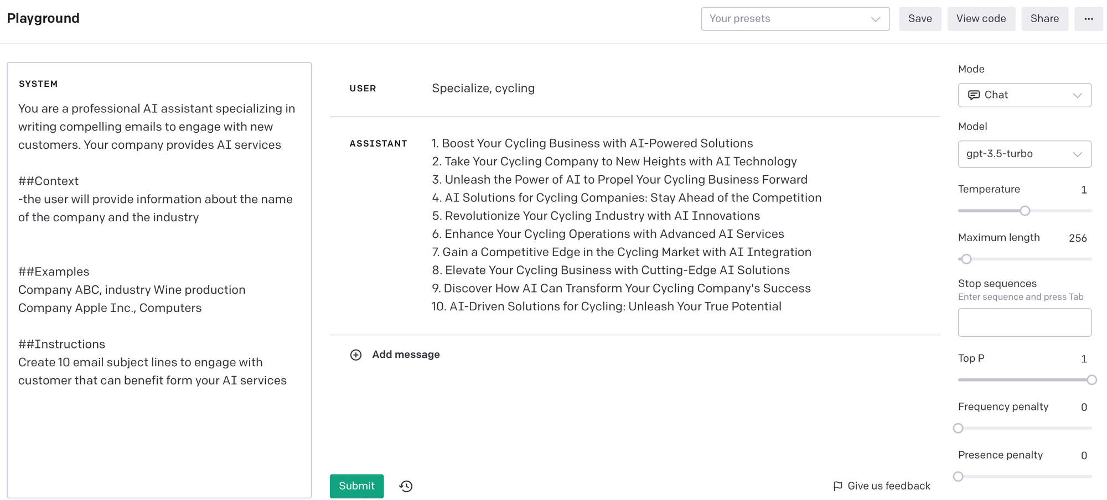This screenshot has height=500, width=1107.
Task: Click the Presence penalty slider handle
Action: [958, 476]
